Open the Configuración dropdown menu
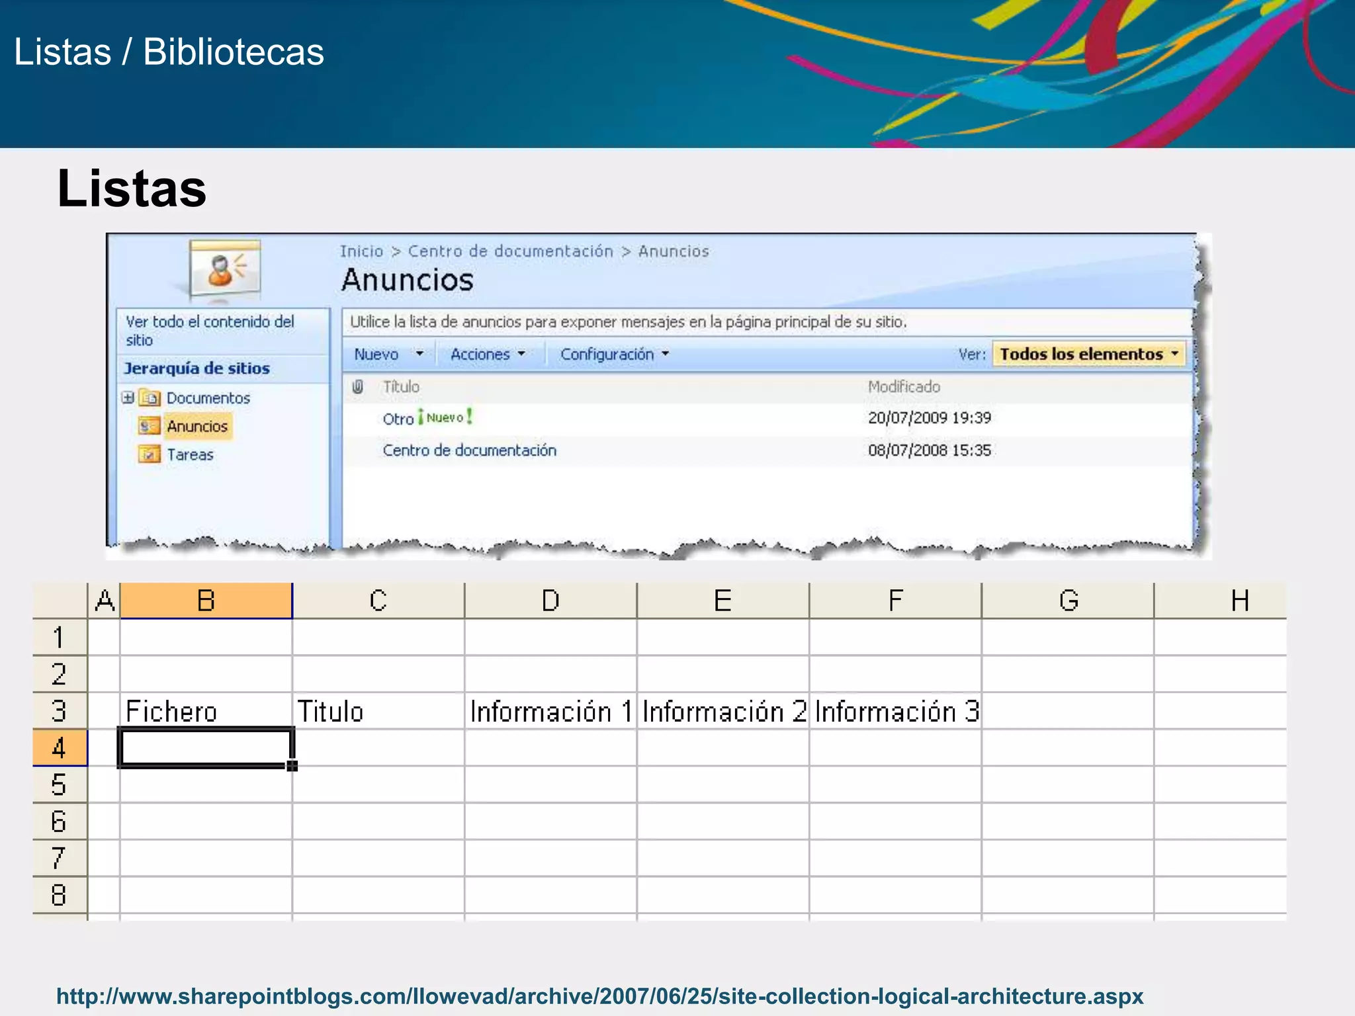 pyautogui.click(x=614, y=355)
